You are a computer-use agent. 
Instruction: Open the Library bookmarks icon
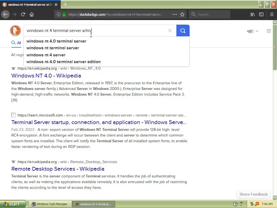click(x=253, y=14)
